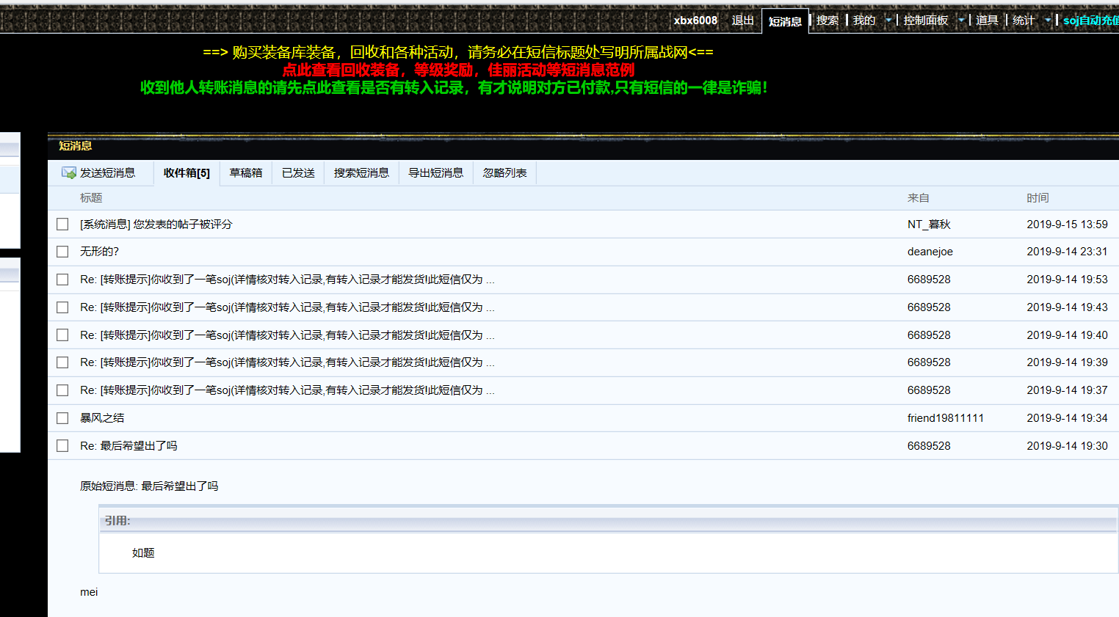
Task: Open sender profile deanejoe
Action: click(x=930, y=252)
